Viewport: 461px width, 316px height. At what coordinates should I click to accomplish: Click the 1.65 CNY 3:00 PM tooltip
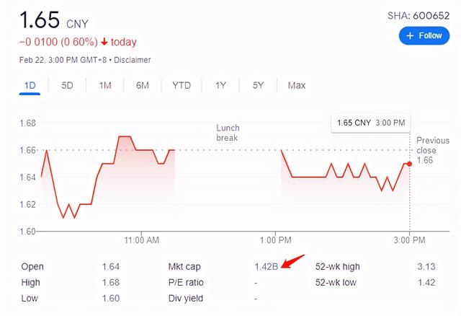pyautogui.click(x=371, y=123)
